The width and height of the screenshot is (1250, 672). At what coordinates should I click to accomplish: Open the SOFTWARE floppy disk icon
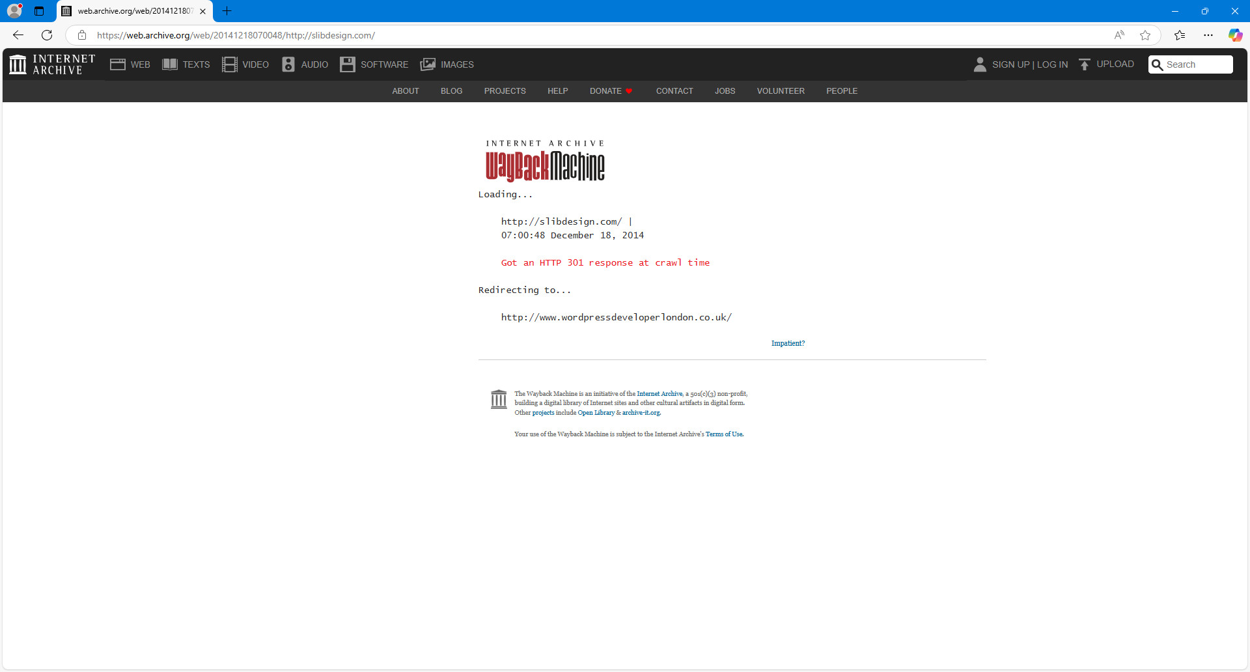point(348,64)
